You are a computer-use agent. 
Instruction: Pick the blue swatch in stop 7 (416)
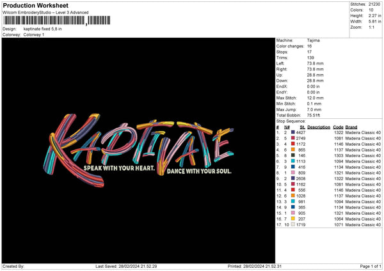293,167
